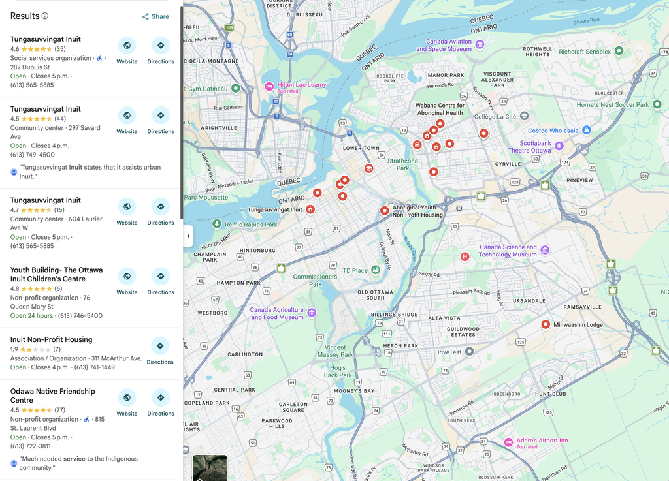
Task: Click phone number (613) 746-5400
Action: 80,316
